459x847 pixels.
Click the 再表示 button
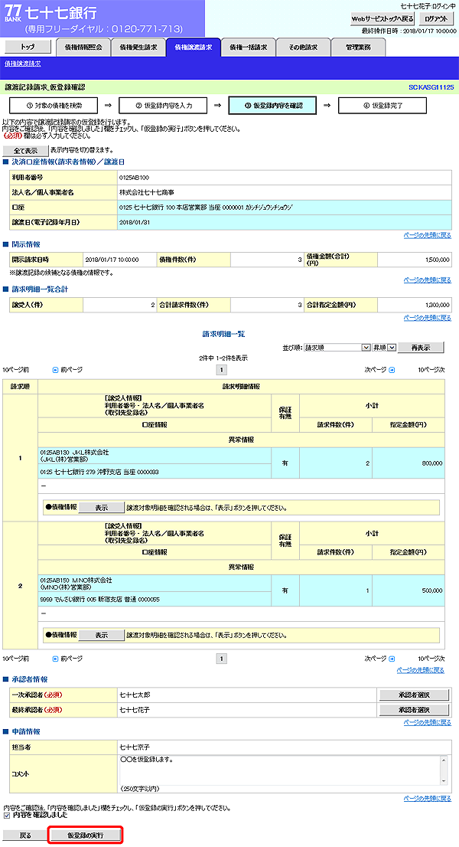[421, 348]
